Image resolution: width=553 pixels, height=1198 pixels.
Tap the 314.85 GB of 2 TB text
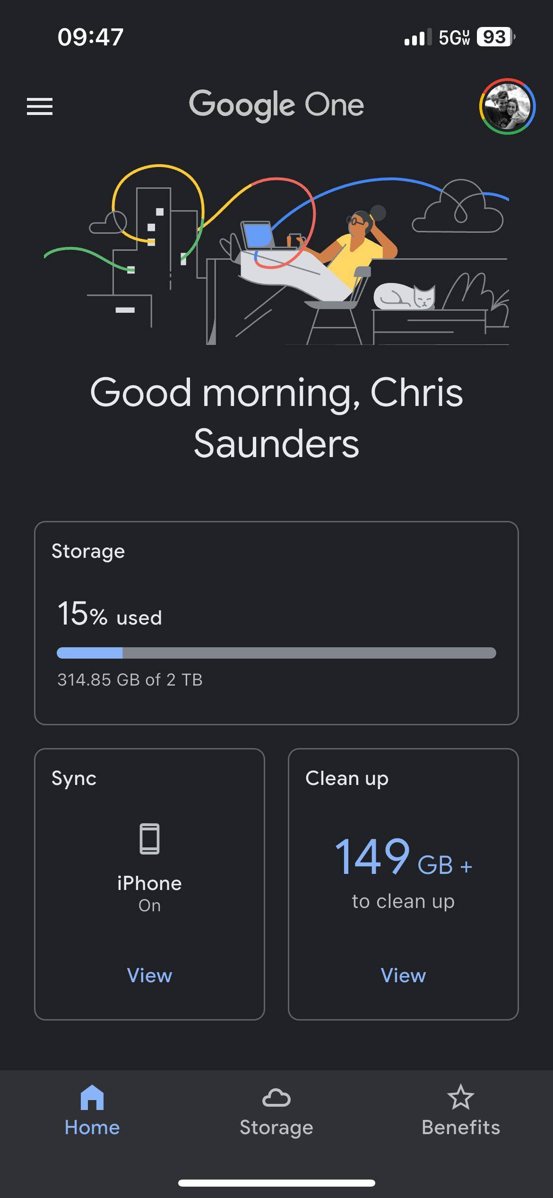coord(130,680)
